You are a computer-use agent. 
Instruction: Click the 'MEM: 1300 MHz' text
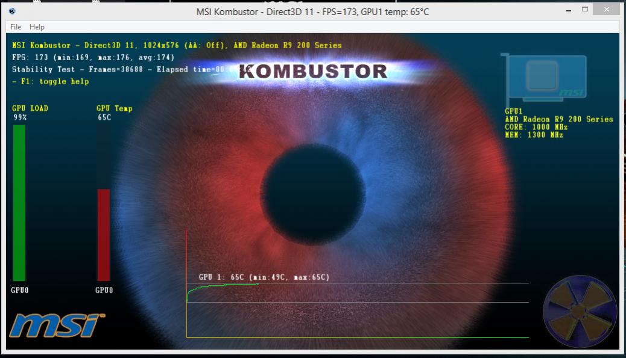click(x=534, y=135)
